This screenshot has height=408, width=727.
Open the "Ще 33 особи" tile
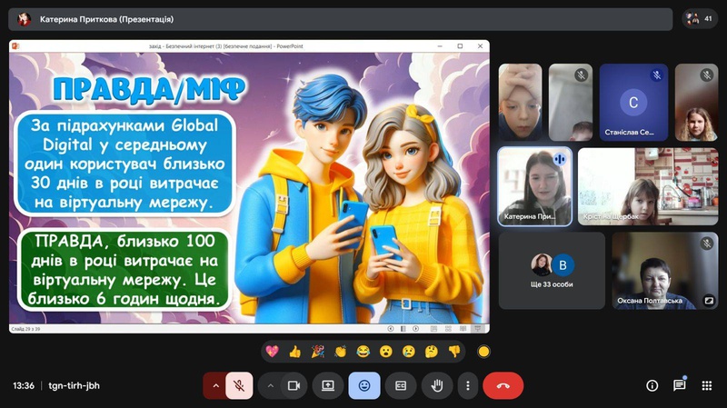[x=552, y=271]
